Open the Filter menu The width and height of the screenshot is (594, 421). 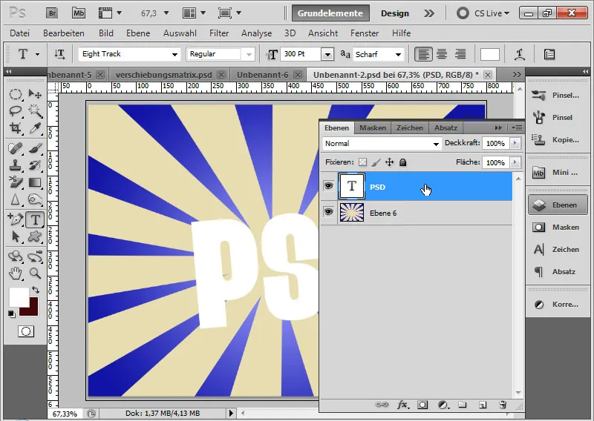(219, 33)
